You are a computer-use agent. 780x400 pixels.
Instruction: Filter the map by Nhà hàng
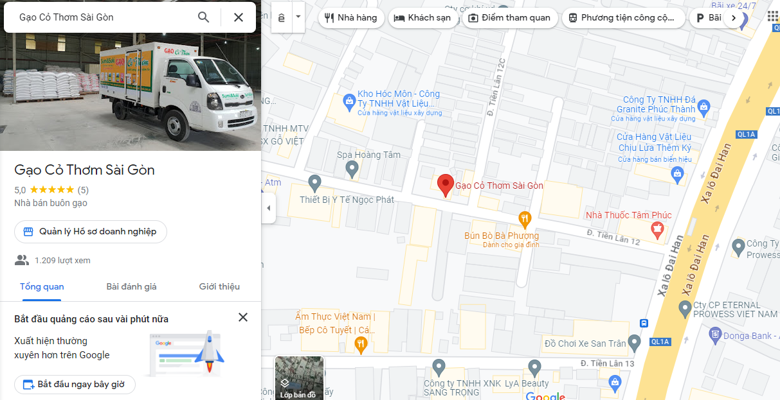pyautogui.click(x=352, y=18)
